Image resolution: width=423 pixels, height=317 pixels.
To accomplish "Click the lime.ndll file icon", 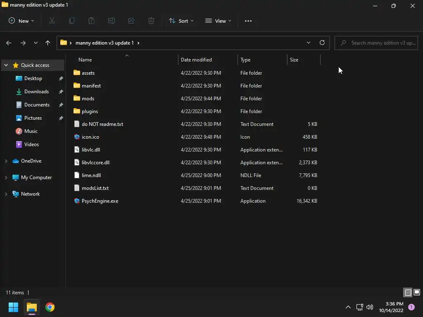I will click(77, 175).
